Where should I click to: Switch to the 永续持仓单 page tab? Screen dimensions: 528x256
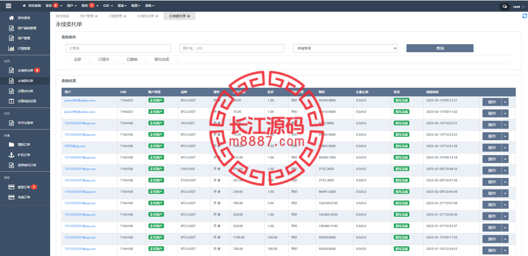145,16
